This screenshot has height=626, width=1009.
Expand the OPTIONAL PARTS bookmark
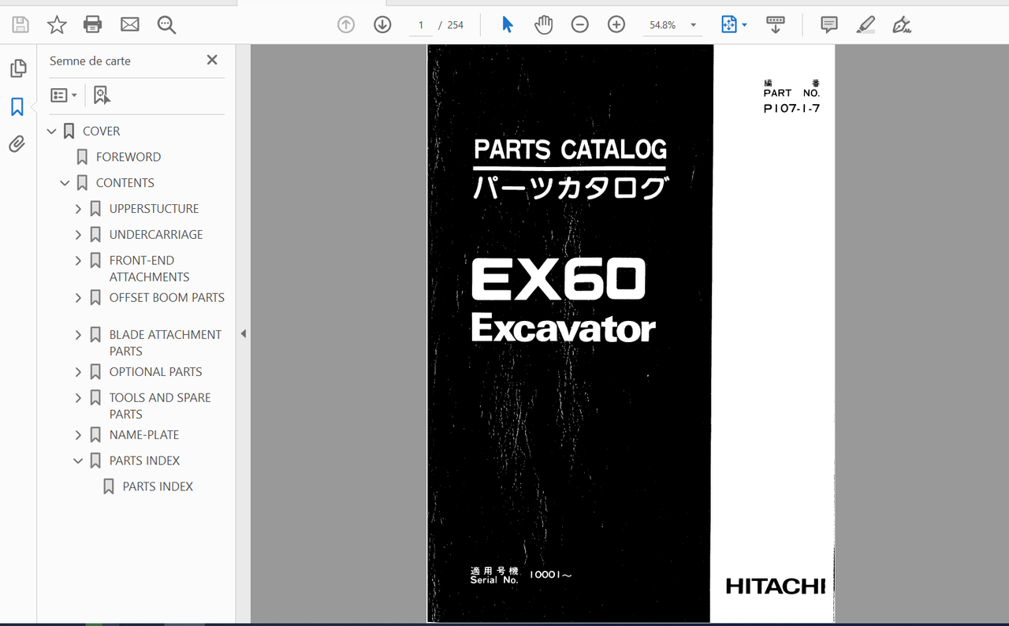(x=78, y=372)
